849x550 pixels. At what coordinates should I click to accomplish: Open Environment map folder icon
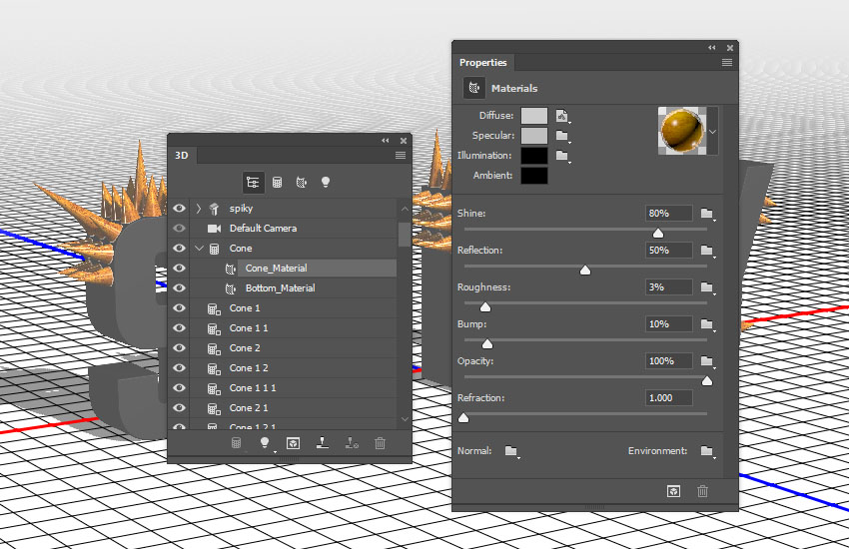707,451
